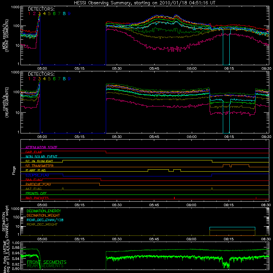Viewport: 273px width, 273px height.
Task: Select the SAA_FLAG label
Action: point(33,179)
